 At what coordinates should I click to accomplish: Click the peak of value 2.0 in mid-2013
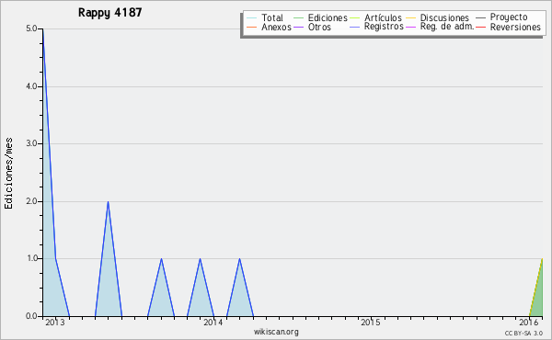tap(108, 202)
